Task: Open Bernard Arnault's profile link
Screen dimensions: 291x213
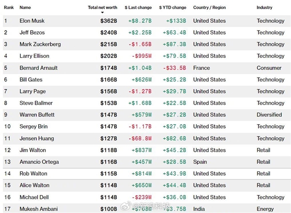Action: [x=39, y=68]
